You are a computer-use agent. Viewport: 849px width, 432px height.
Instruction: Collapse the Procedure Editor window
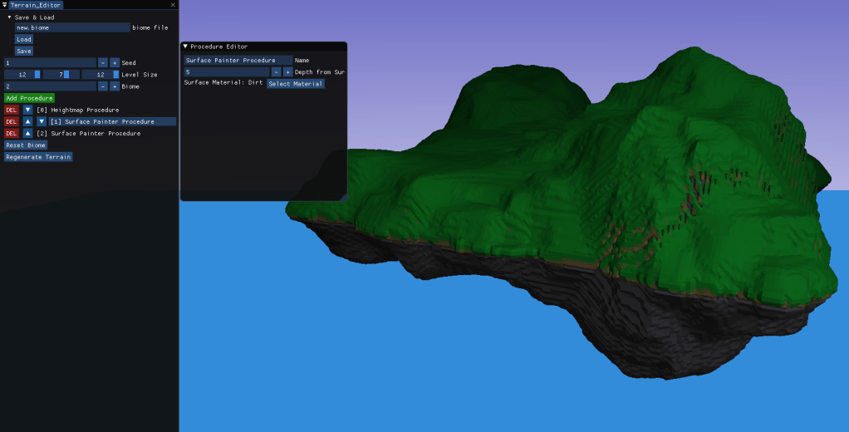click(x=186, y=47)
